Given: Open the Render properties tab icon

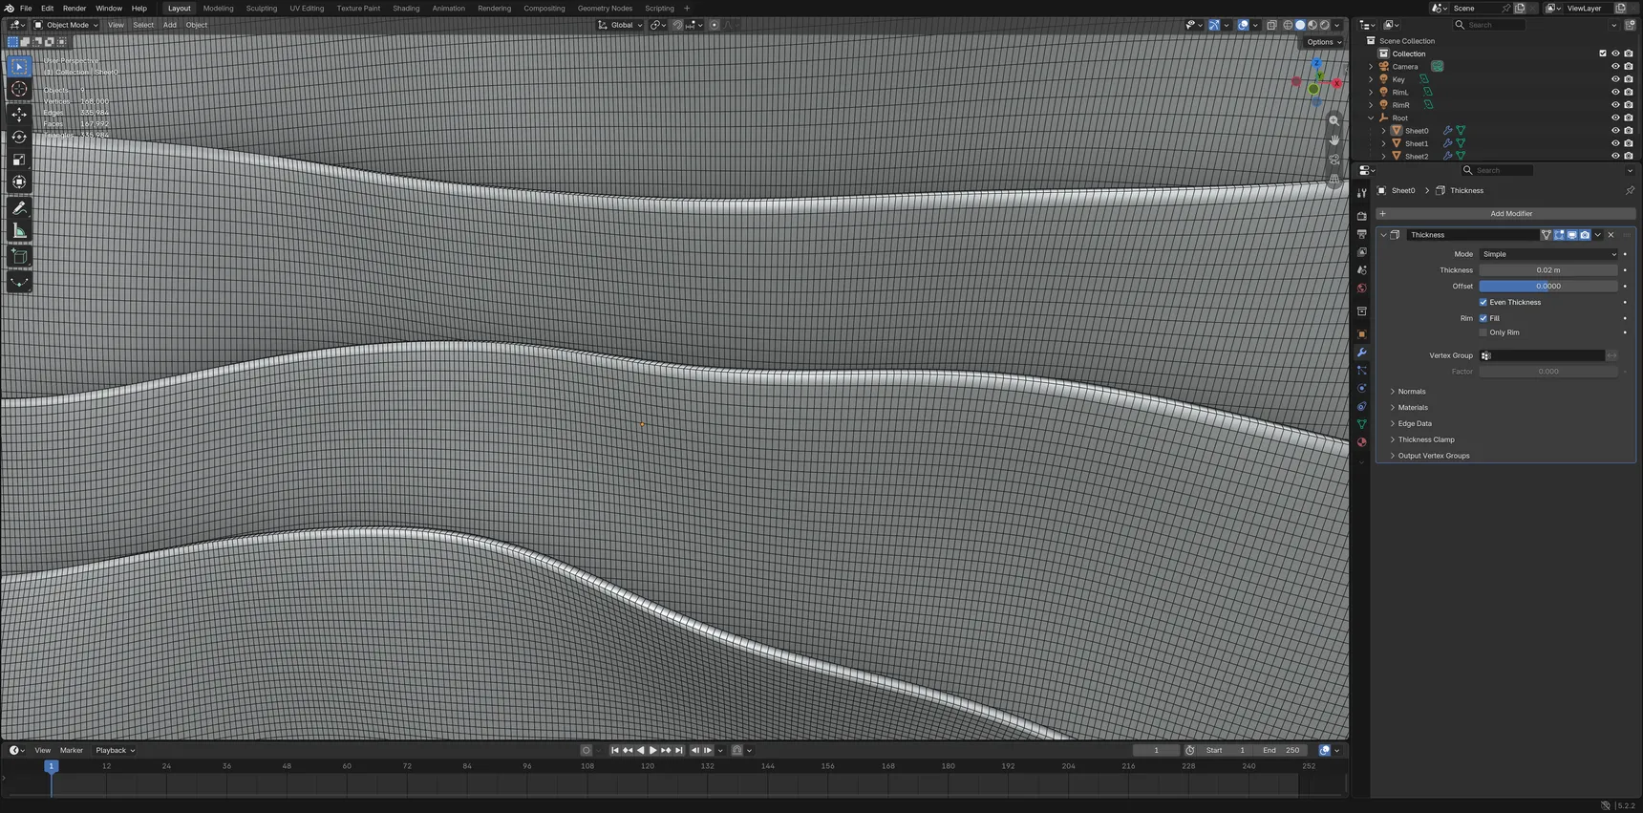Looking at the screenshot, I should point(1362,217).
